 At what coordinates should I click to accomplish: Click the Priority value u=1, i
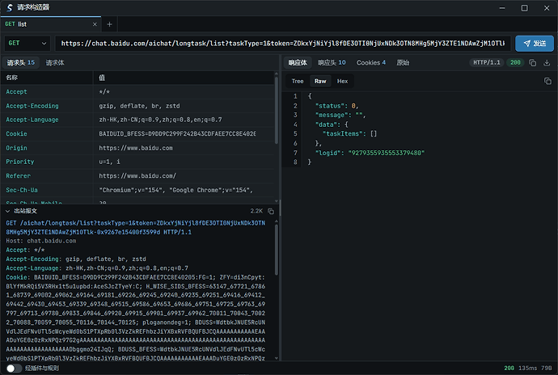click(x=109, y=162)
